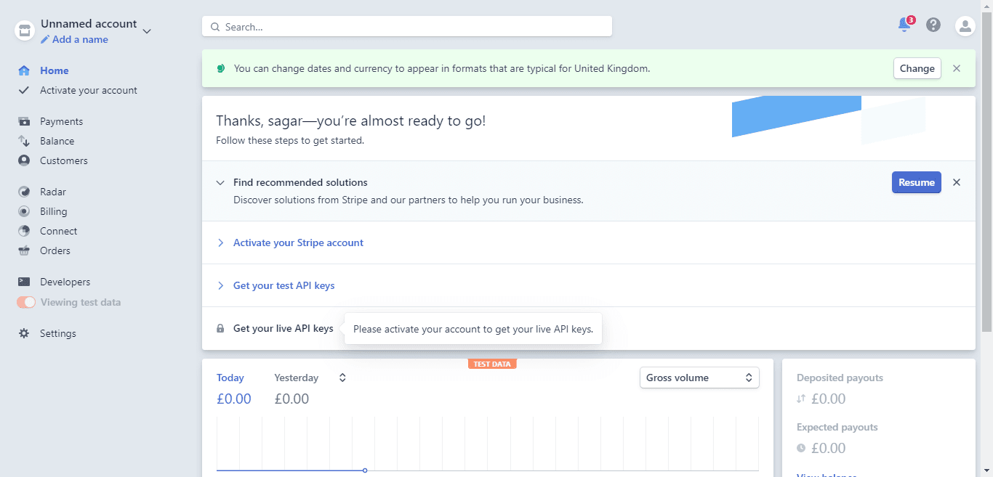Viewport: 993px width, 477px height.
Task: Collapse the Find recommended solutions section
Action: 220,182
